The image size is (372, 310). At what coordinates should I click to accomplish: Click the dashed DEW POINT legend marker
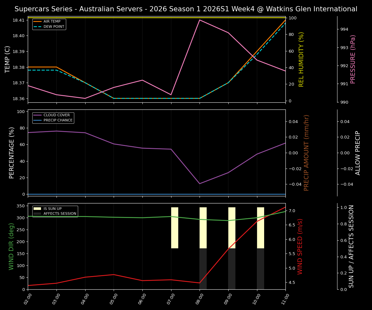click(38, 26)
